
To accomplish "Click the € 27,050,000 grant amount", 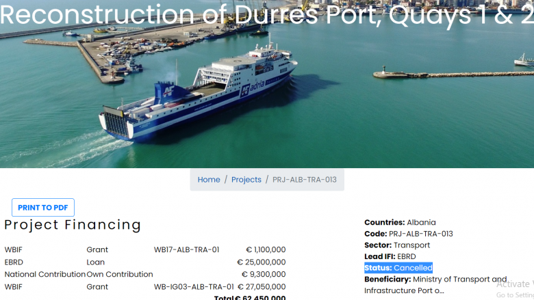I will click(261, 287).
